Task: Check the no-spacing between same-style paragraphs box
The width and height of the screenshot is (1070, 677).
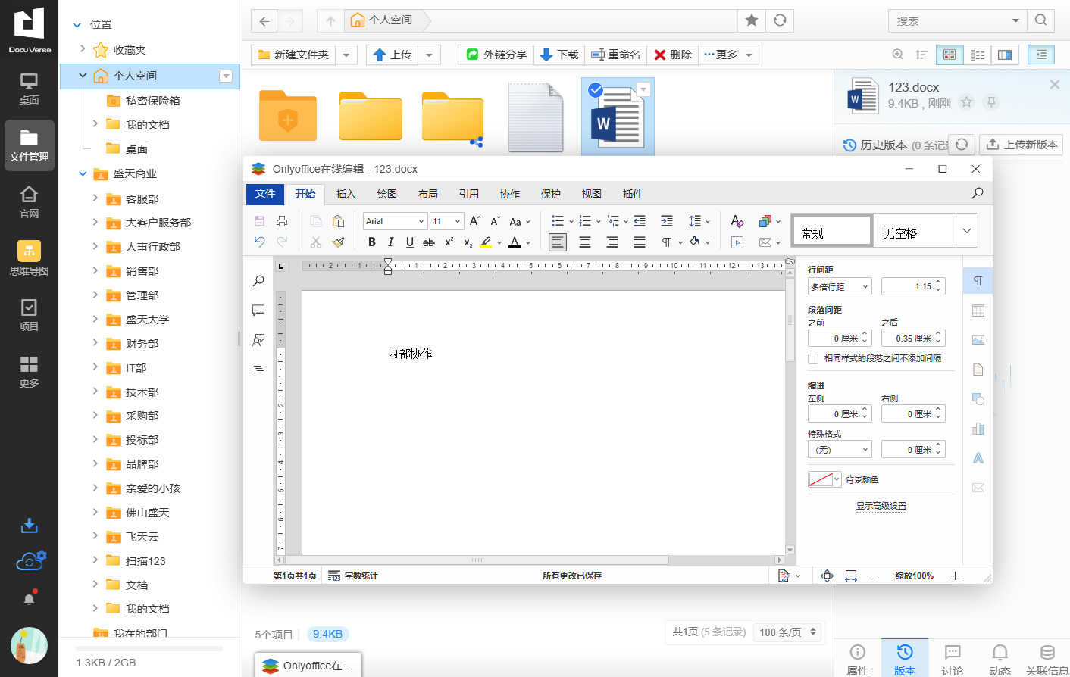Action: tap(813, 359)
